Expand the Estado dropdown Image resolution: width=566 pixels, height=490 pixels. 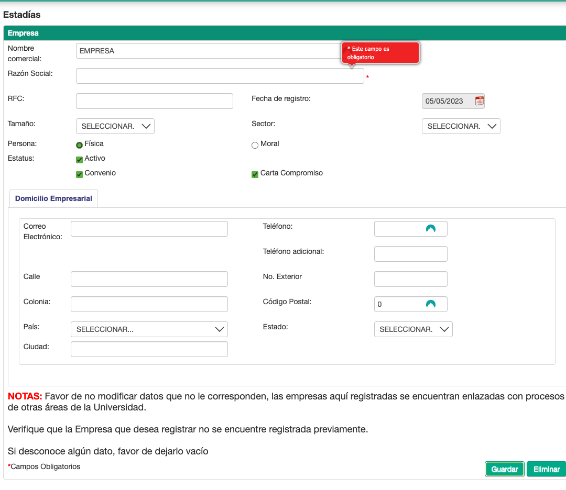pos(413,329)
